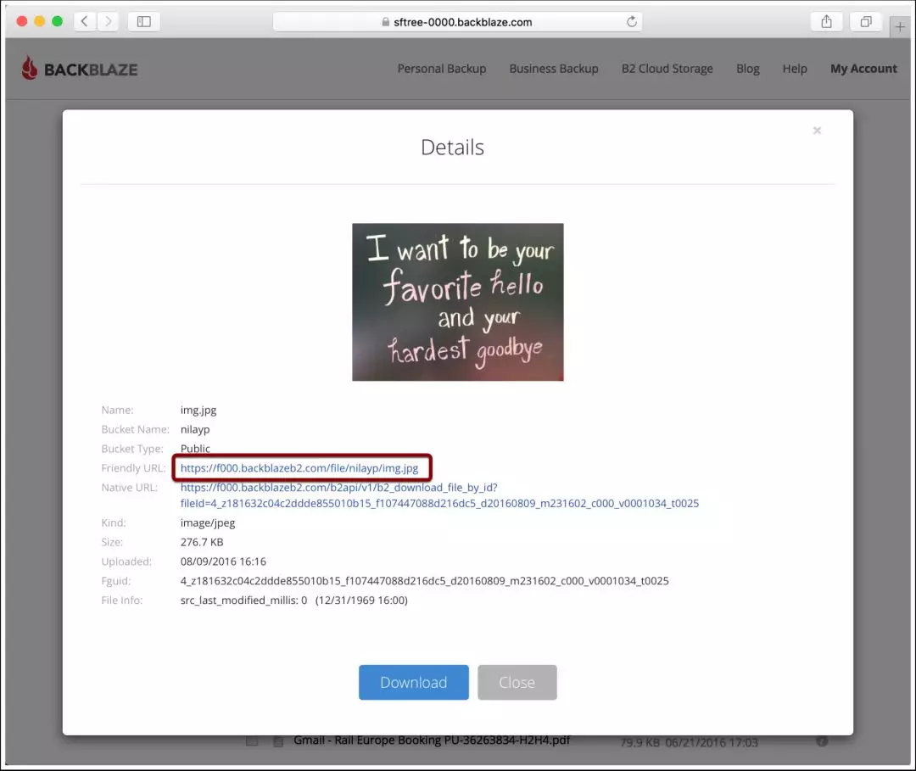Click the Download button
The height and width of the screenshot is (771, 916).
414,682
